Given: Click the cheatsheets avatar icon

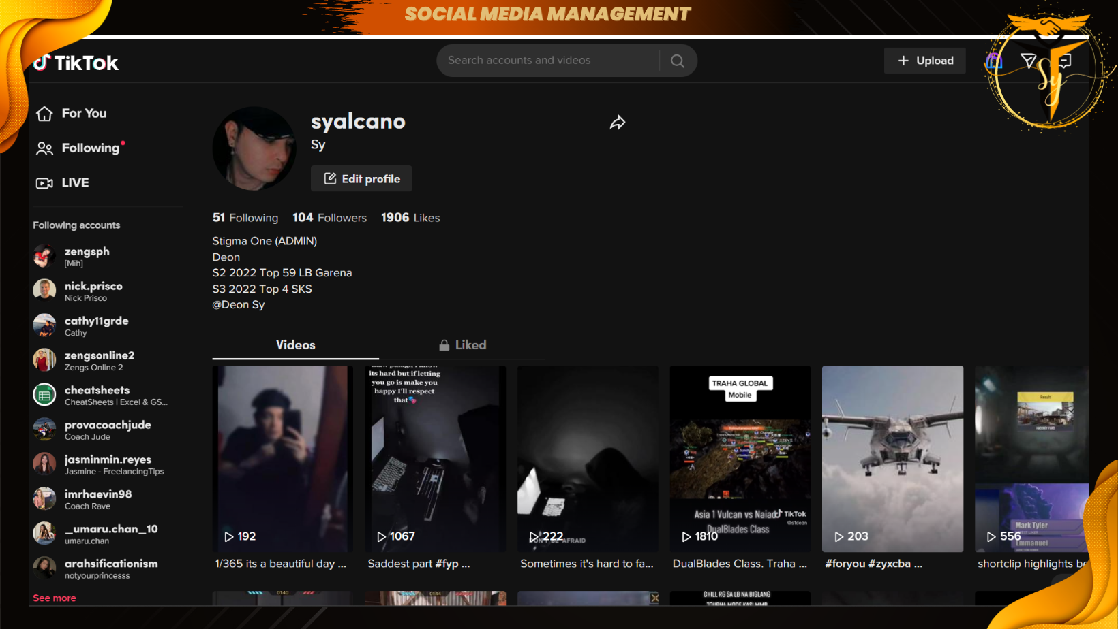Looking at the screenshot, I should (44, 395).
